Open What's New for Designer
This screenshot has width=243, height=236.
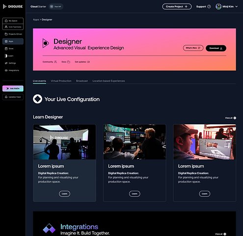coord(193,48)
